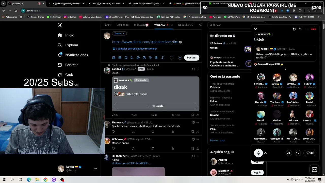Apply italic formatting in composer
Image resolution: width=325 pixels, height=183 pixels.
coord(162,58)
